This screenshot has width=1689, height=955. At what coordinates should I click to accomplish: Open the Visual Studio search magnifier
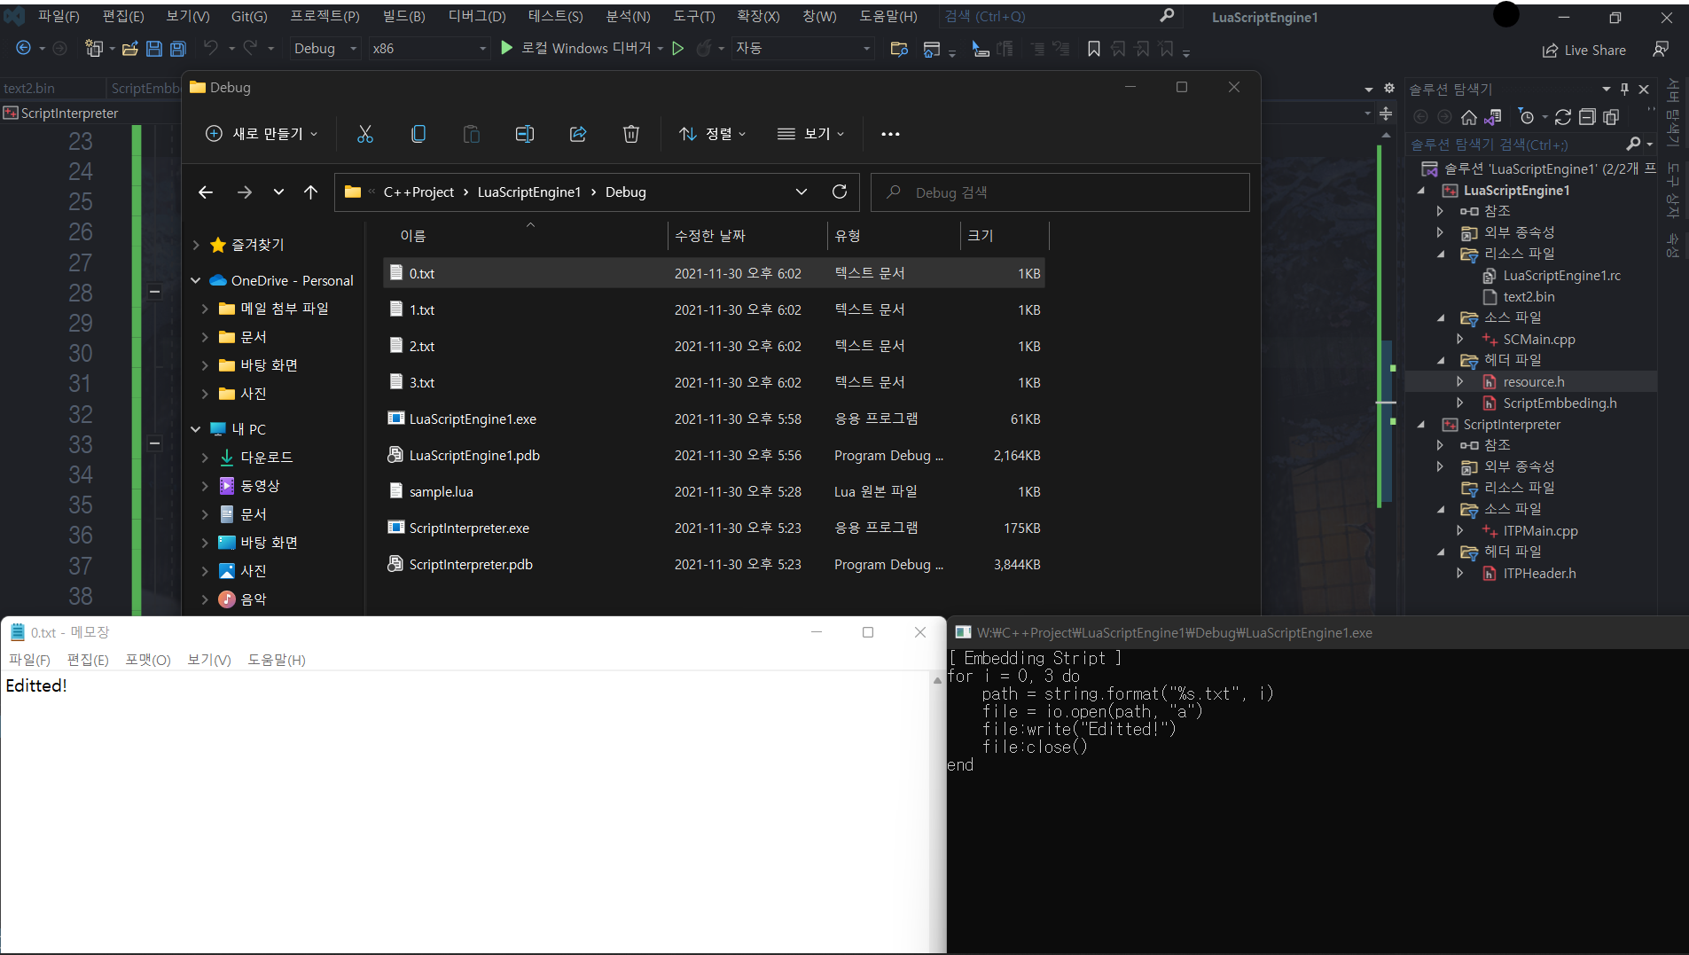click(x=1167, y=16)
